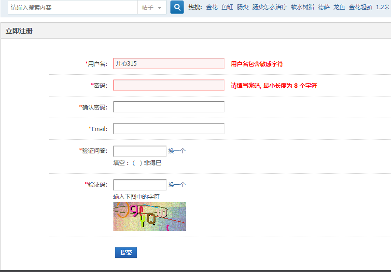The height and width of the screenshot is (272, 391).
Task: Open the 金花起头 hot search link
Action: [x=361, y=7]
